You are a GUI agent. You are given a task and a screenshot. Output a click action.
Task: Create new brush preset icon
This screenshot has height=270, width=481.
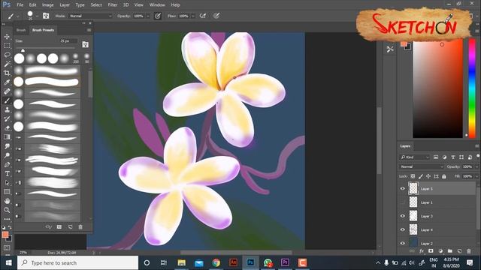[70, 226]
